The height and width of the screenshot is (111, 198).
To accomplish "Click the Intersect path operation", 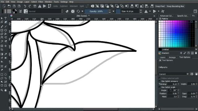I will coord(74,6).
